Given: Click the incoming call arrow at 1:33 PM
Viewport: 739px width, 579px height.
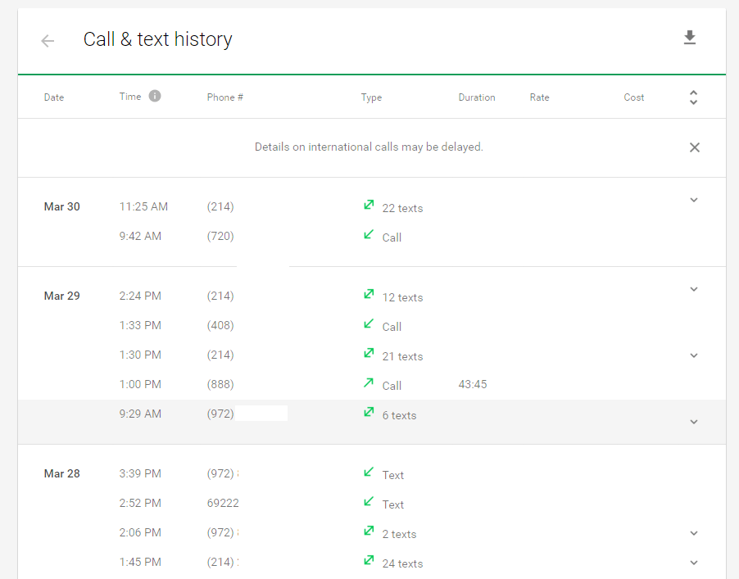Looking at the screenshot, I should [369, 324].
